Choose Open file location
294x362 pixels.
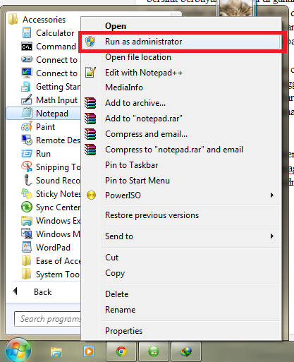138,57
